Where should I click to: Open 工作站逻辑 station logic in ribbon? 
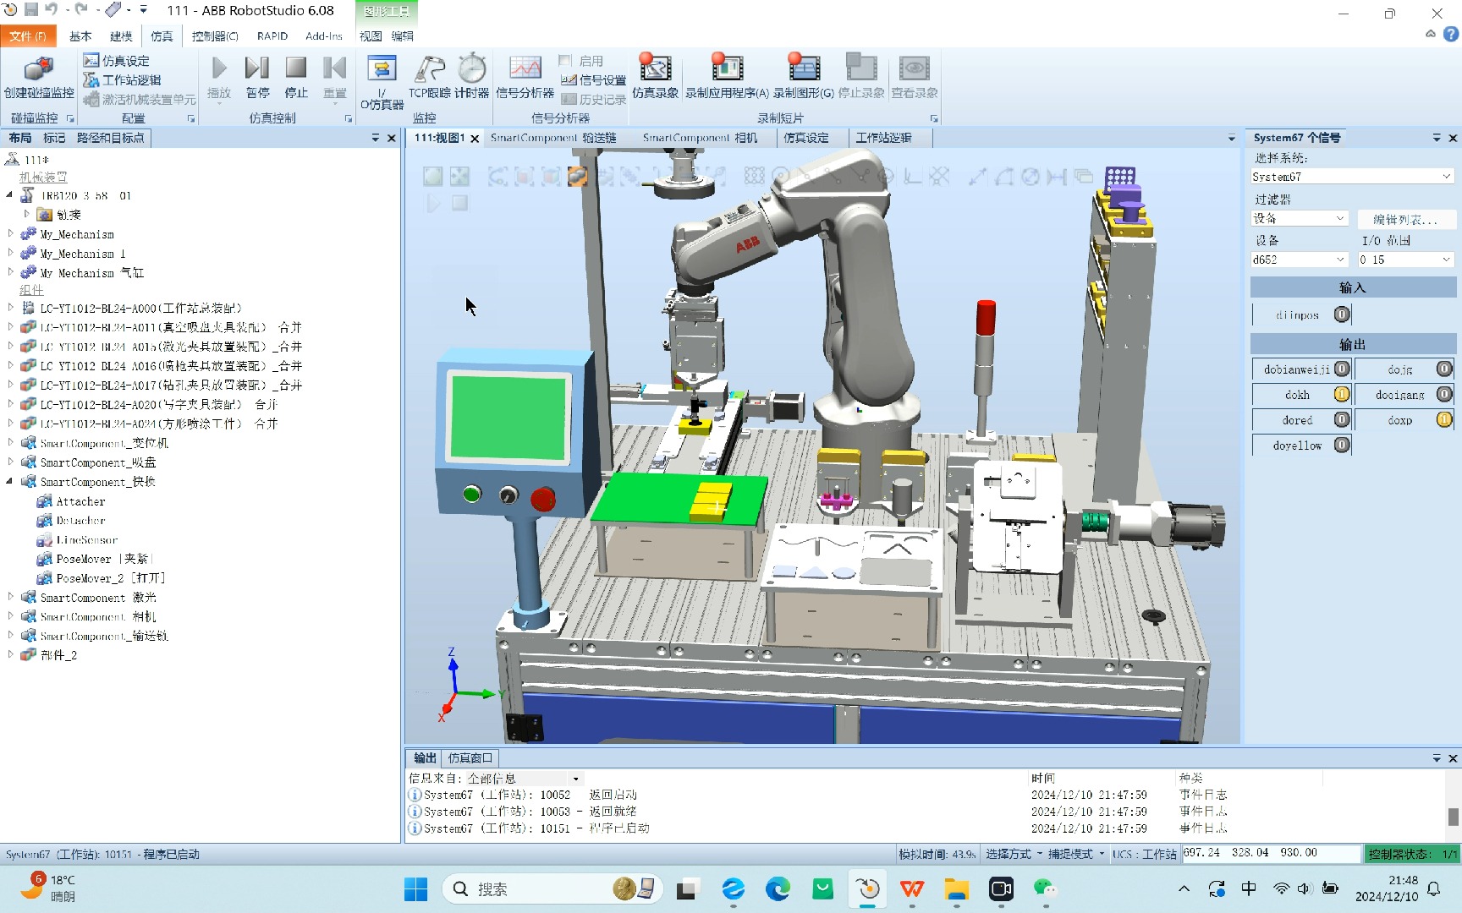click(x=122, y=80)
